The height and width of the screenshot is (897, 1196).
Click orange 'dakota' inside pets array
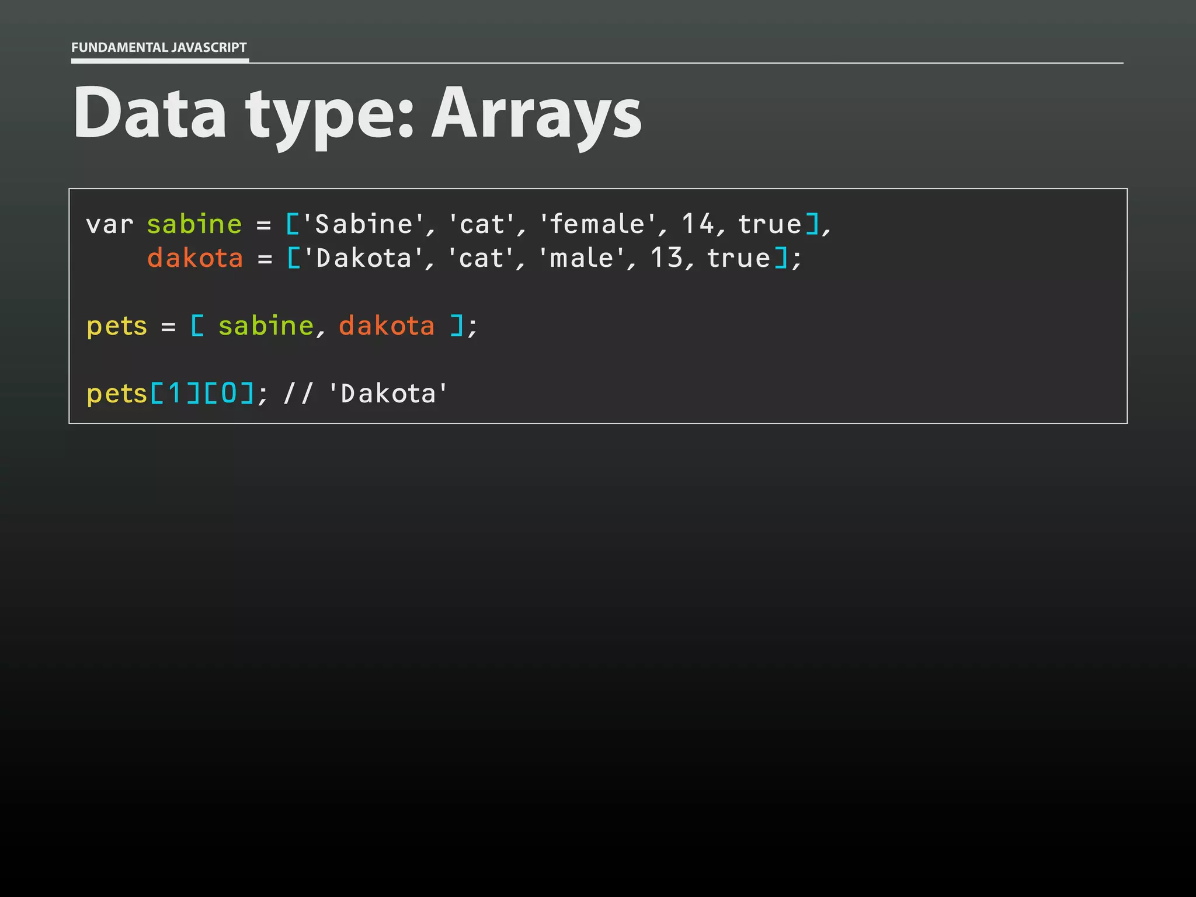(387, 326)
